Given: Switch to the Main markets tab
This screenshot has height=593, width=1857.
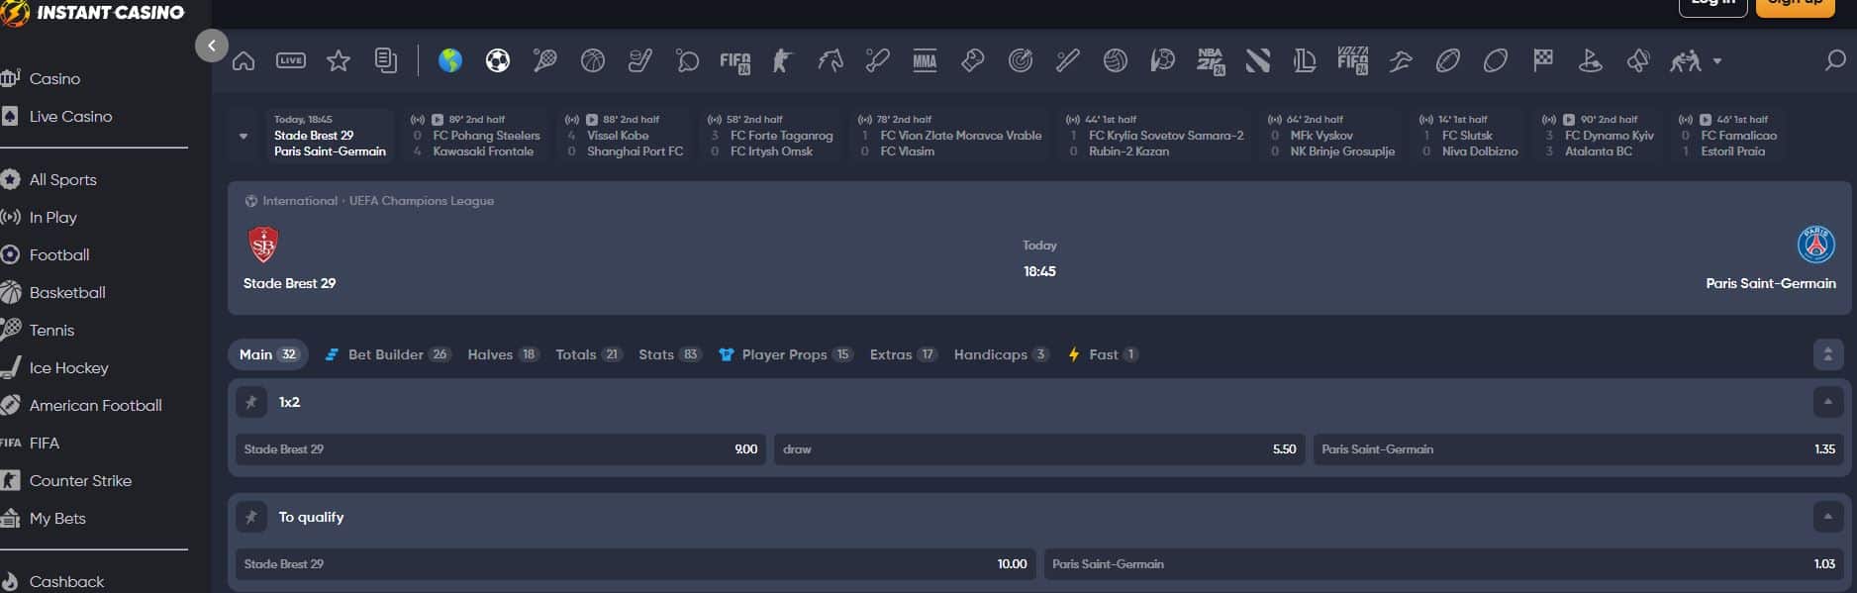Looking at the screenshot, I should point(268,354).
